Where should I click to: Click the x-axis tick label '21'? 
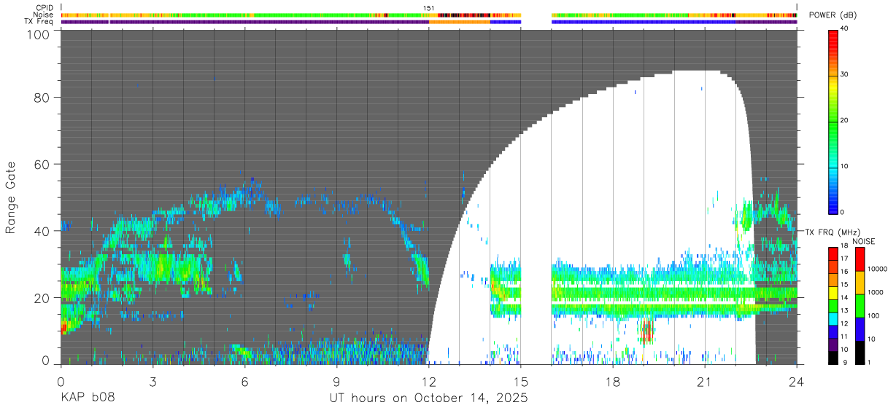click(x=705, y=381)
